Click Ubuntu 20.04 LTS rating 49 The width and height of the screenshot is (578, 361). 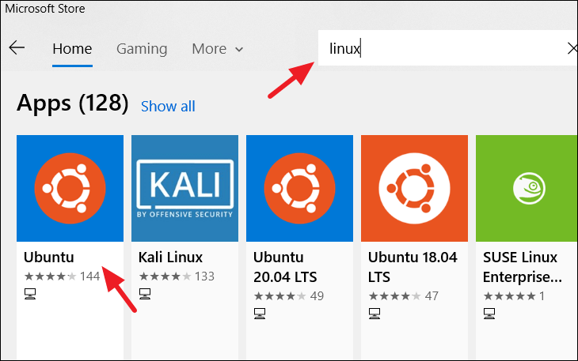289,295
